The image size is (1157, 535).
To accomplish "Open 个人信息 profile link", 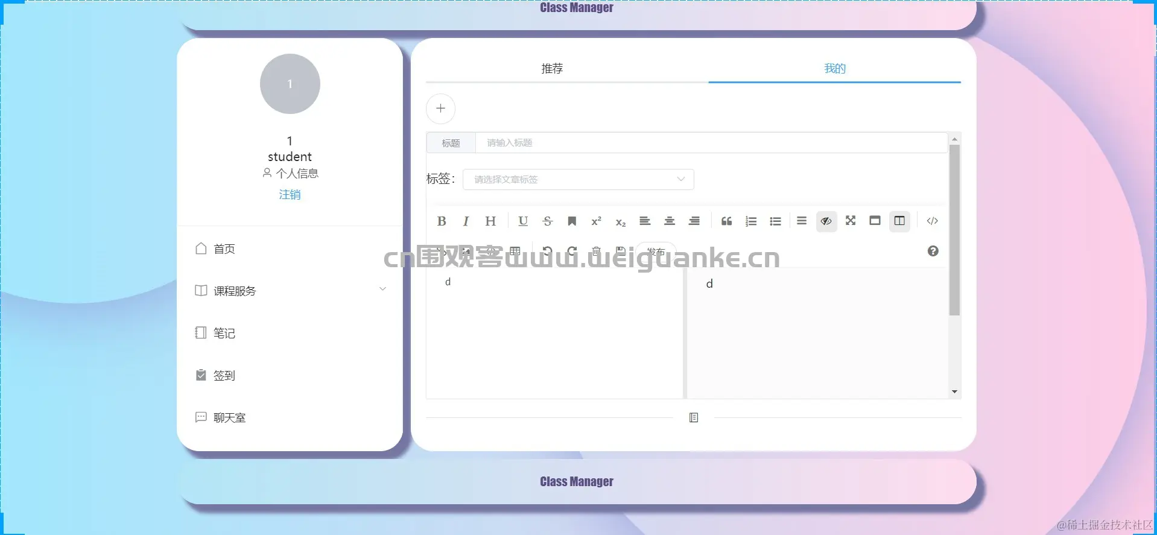I will (290, 173).
